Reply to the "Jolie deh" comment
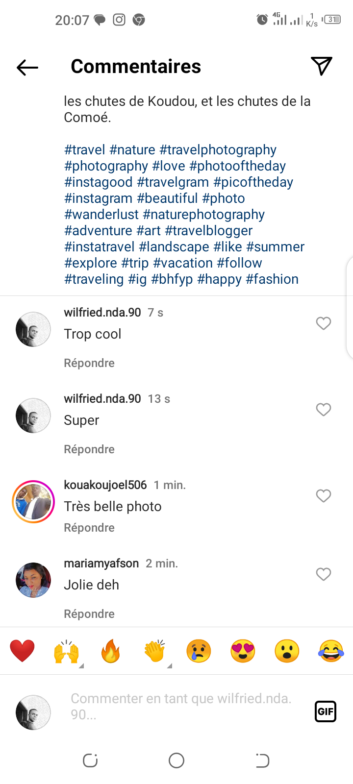 point(89,614)
